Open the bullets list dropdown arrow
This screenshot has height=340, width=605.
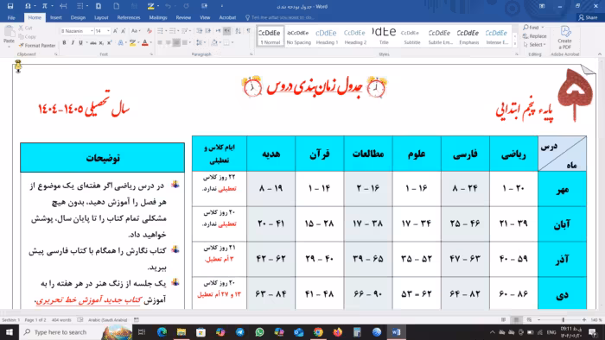coord(165,31)
